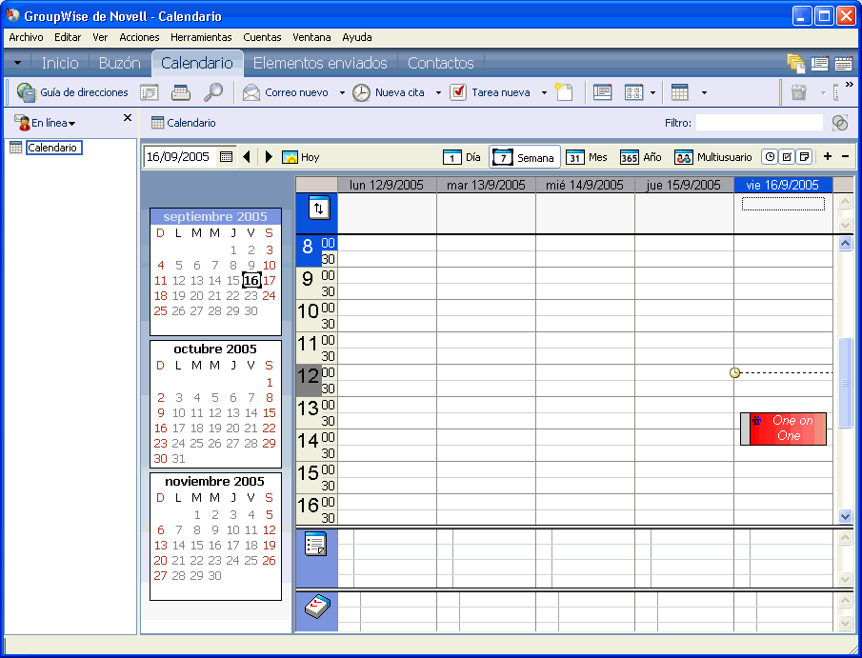Click vie 16/9/2005 column header
Image resolution: width=862 pixels, height=658 pixels.
click(783, 185)
